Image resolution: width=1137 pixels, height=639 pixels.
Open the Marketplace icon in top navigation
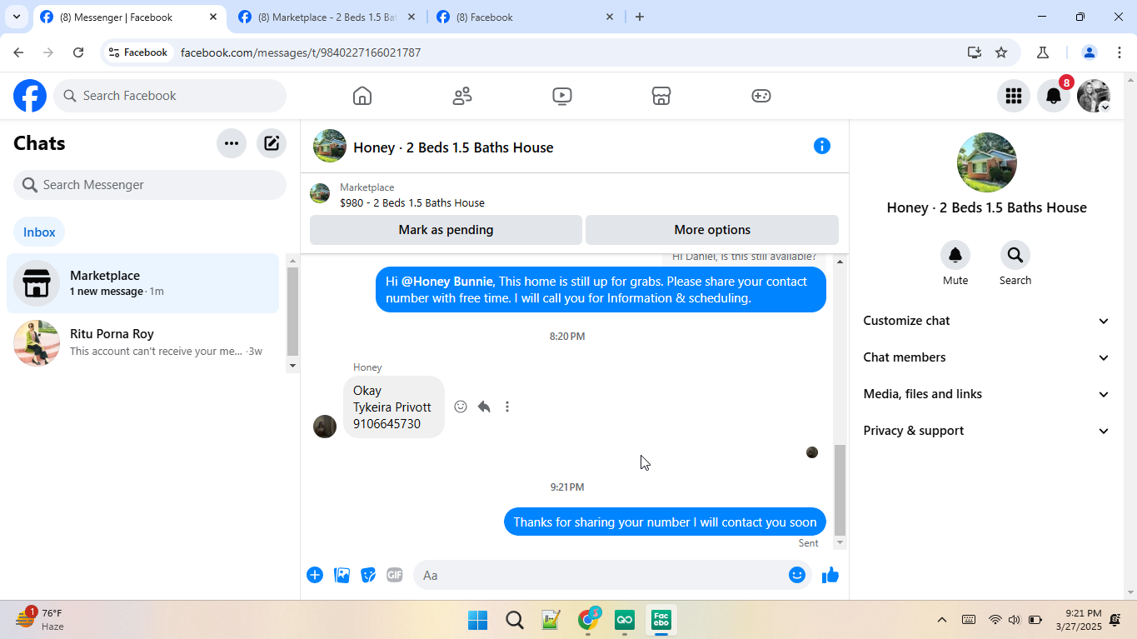click(661, 96)
